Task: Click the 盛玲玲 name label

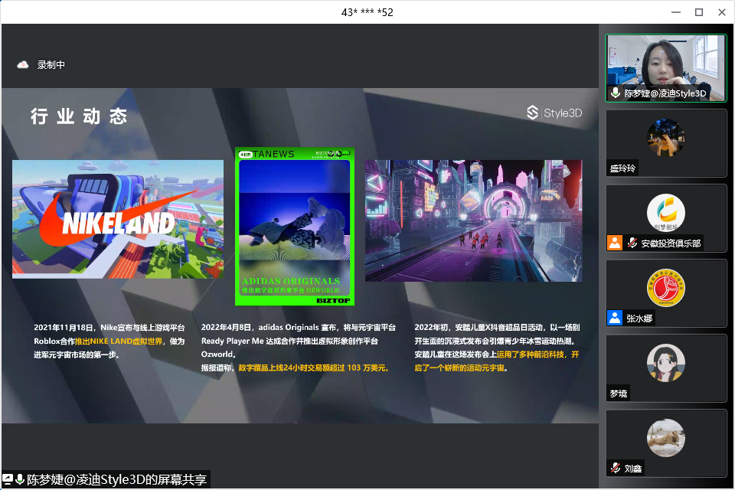Action: [x=622, y=168]
